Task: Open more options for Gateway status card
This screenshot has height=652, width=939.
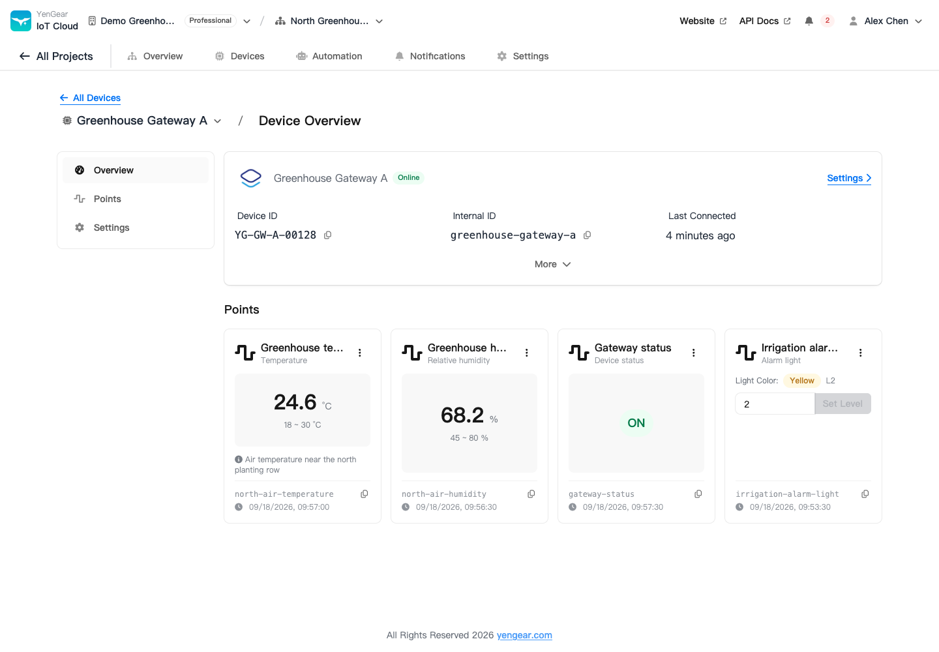Action: tap(694, 353)
